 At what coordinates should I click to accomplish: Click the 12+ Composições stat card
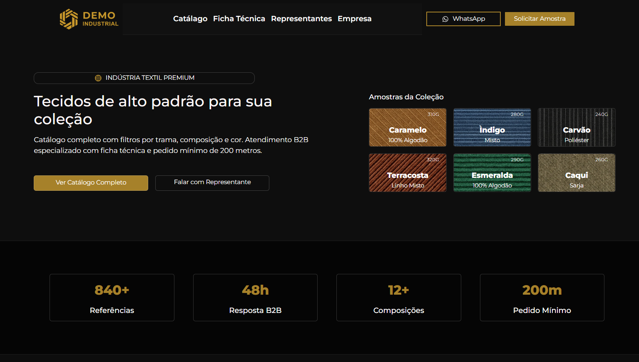(x=399, y=298)
